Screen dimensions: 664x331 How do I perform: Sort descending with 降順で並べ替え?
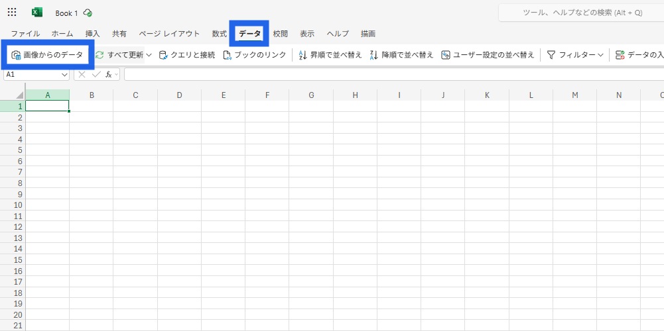401,55
